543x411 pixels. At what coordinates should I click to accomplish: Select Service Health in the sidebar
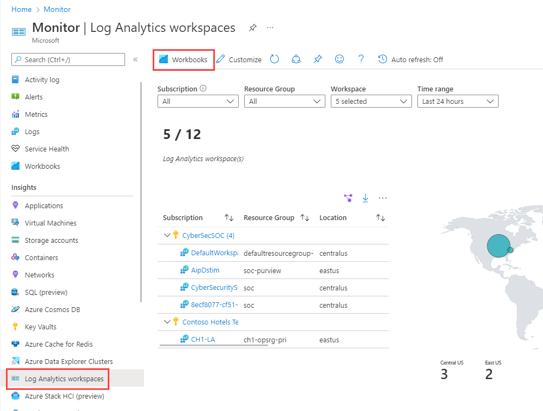point(48,148)
